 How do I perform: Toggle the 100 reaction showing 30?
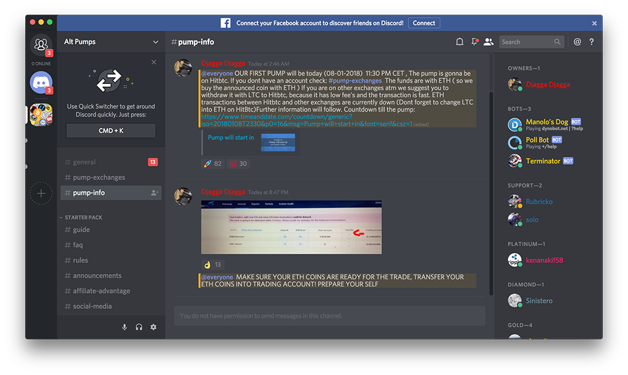(x=238, y=164)
